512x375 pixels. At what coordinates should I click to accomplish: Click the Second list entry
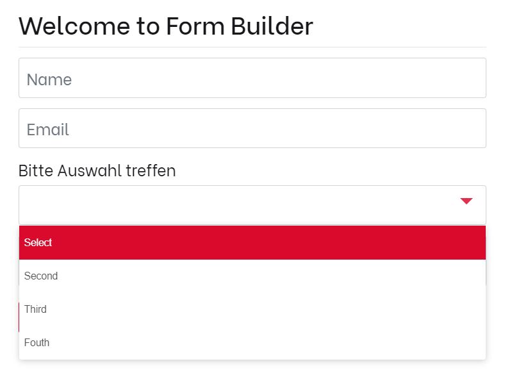coord(41,276)
